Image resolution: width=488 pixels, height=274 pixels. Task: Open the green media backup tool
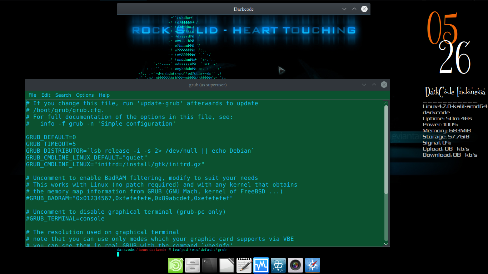pos(175,265)
